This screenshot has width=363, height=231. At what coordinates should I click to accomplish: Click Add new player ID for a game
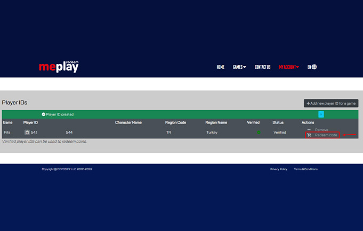point(330,103)
